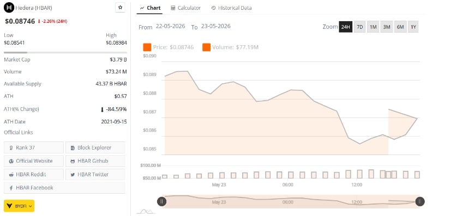Image resolution: width=450 pixels, height=216 pixels.
Task: Click the HBAR Twitter bird icon
Action: coord(73,175)
